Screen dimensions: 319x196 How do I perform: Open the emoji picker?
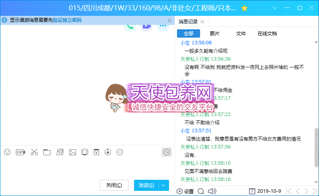click(x=7, y=152)
